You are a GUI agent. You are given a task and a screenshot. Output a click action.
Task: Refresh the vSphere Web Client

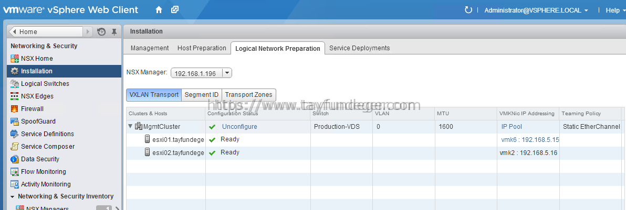pos(468,10)
